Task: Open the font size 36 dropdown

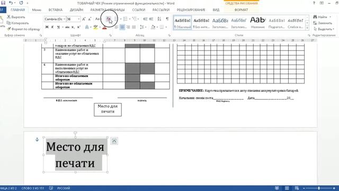Action: 79,19
